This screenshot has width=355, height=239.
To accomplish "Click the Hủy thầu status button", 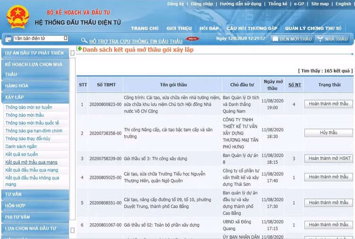I will pyautogui.click(x=328, y=133).
